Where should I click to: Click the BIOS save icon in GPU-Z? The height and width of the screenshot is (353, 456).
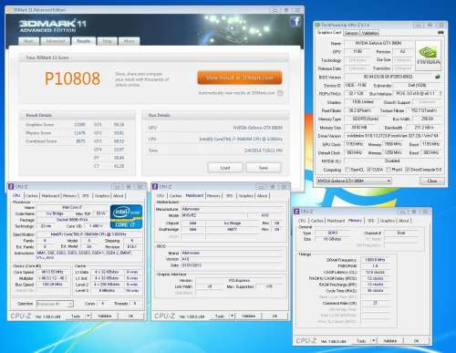438,77
